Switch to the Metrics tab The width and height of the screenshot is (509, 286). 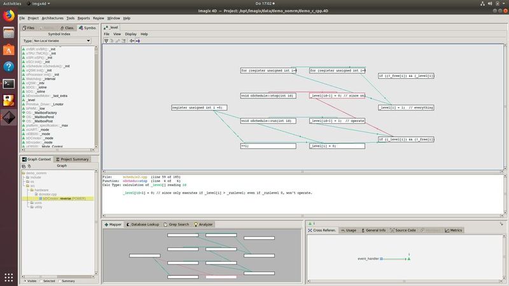coord(454,230)
